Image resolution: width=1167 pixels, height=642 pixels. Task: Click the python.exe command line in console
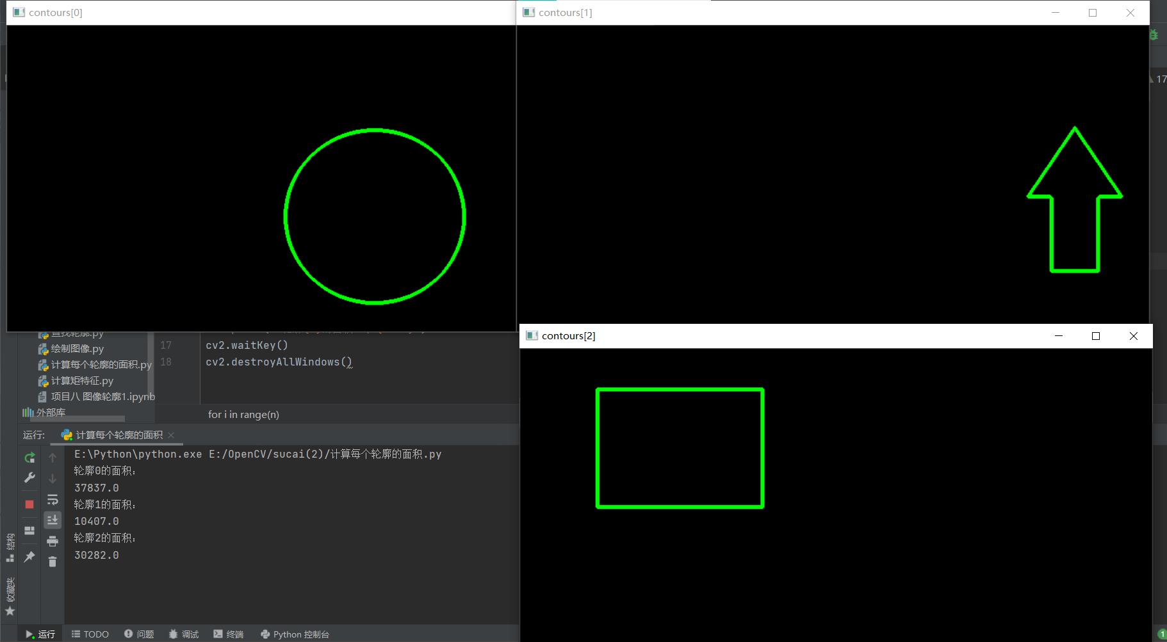[x=257, y=454]
